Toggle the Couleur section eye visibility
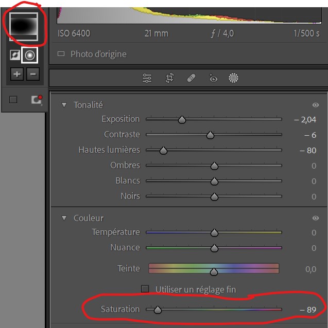 (x=315, y=218)
